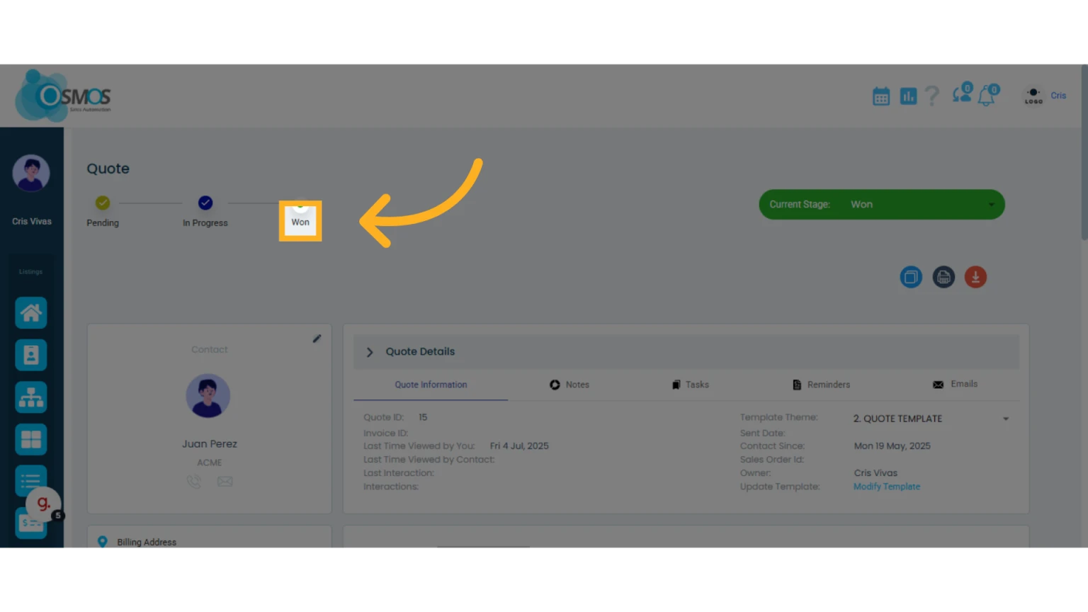Open the Juan Perez contact name
Screen dimensions: 1088x612
point(210,444)
